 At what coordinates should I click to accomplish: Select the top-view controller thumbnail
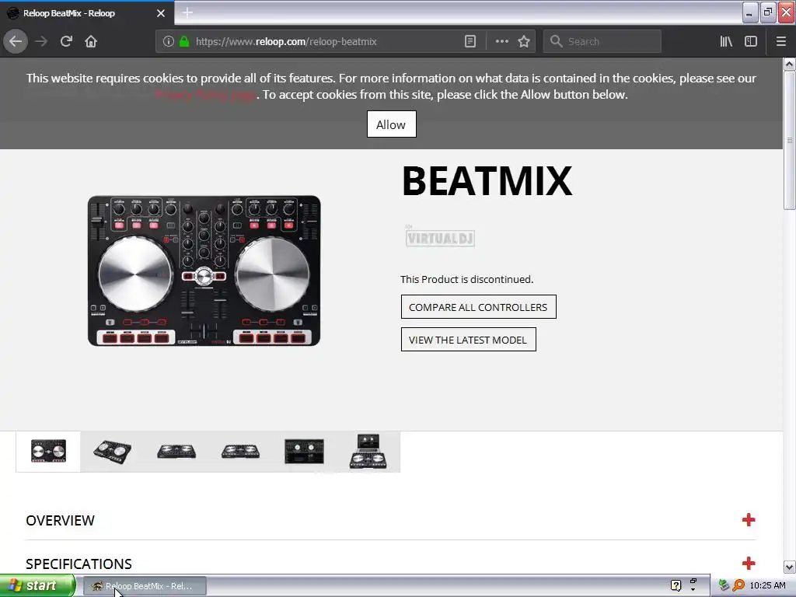point(48,452)
